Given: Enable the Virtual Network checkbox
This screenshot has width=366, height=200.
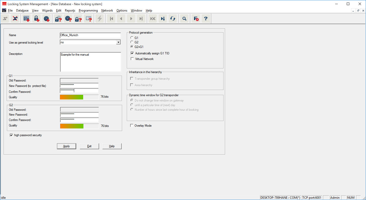Looking at the screenshot, I should coord(132,59).
